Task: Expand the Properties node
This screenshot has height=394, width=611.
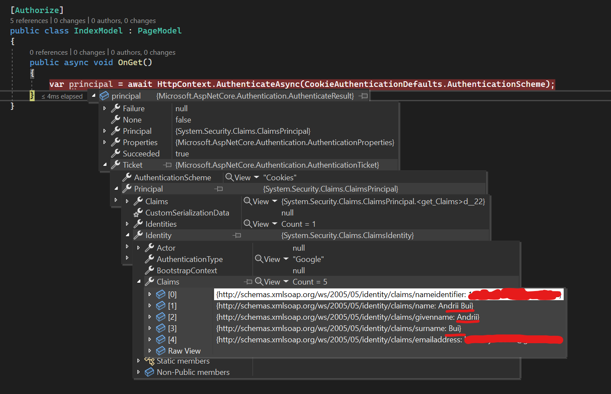Action: 105,142
